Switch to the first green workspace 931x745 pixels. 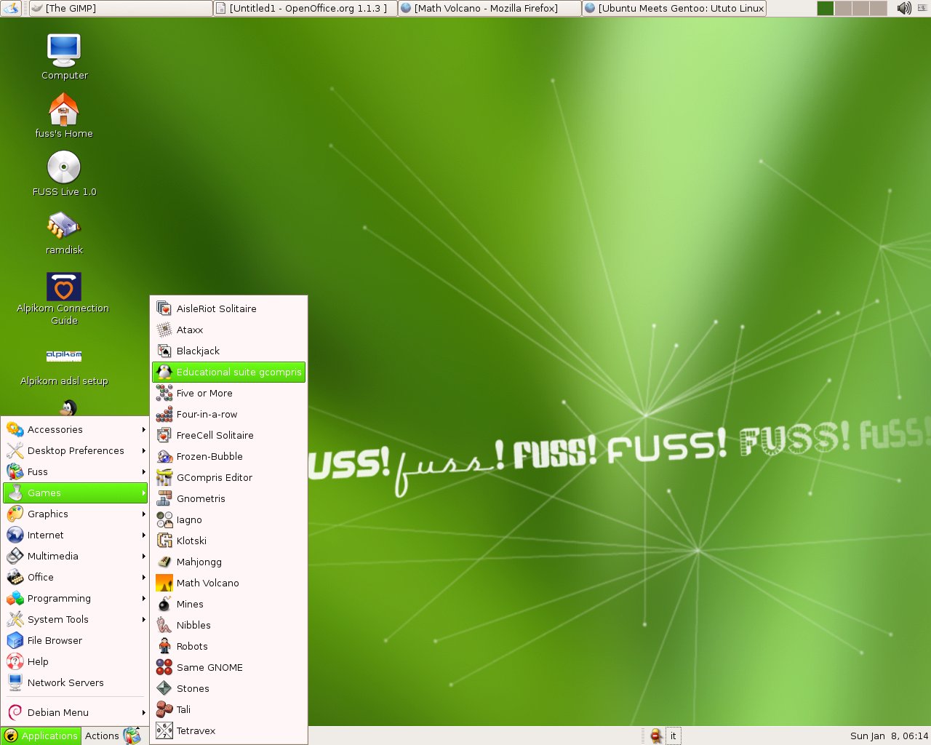[x=826, y=8]
